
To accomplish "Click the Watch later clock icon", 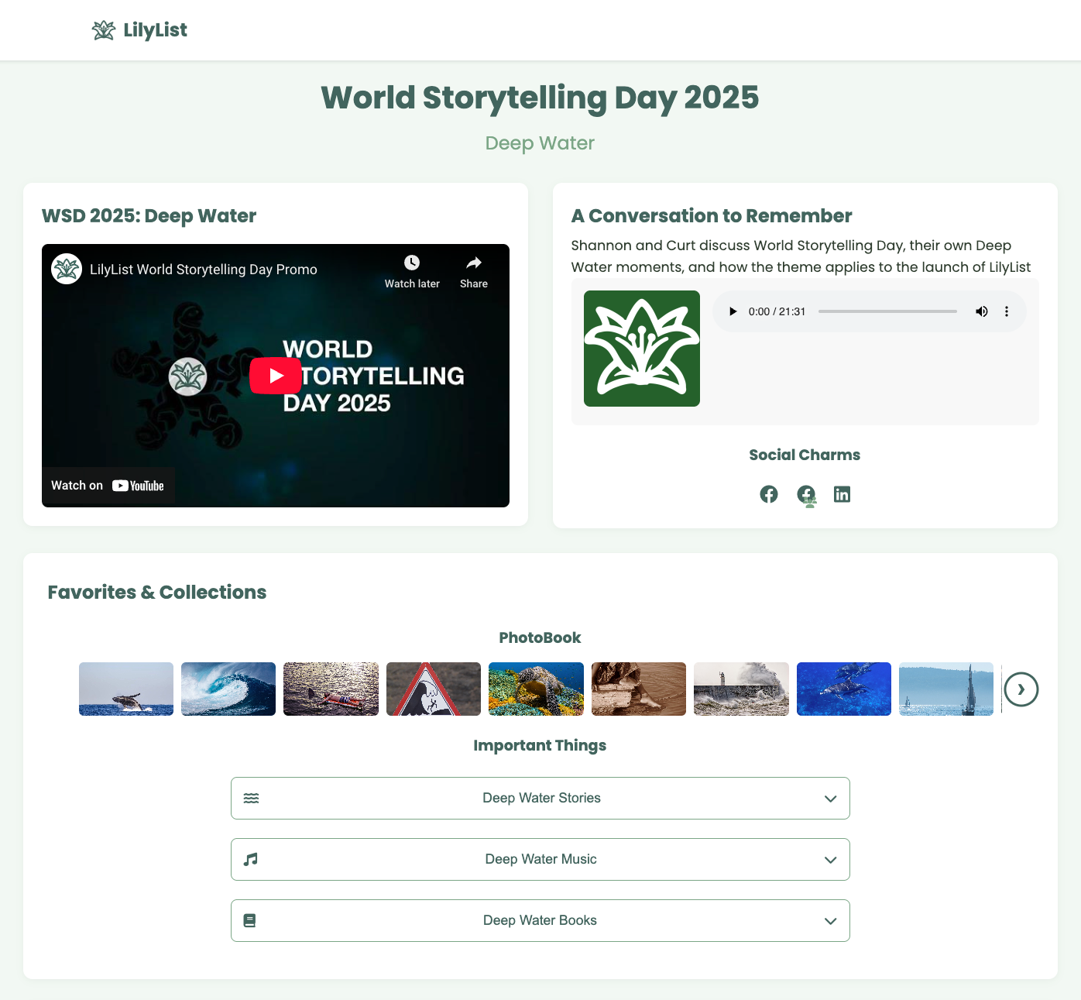I will pos(412,263).
